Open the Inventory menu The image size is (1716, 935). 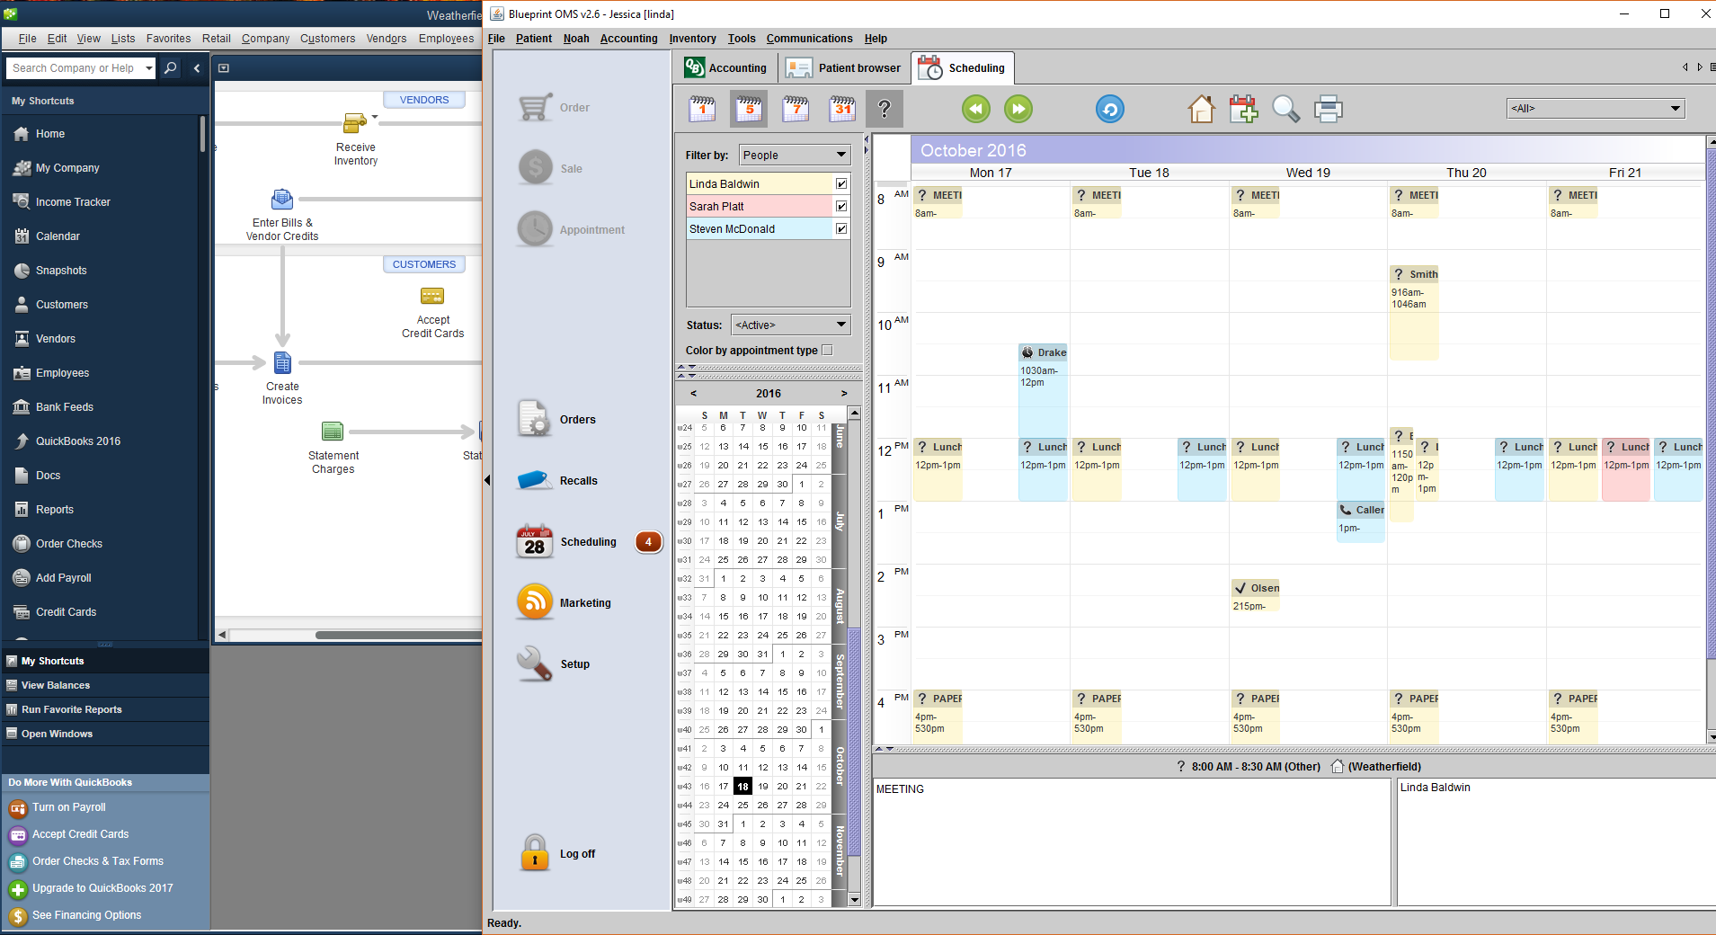[x=692, y=39]
